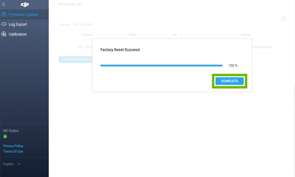
Task: Click the Firmware List heading
Action: pyautogui.click(x=70, y=4)
